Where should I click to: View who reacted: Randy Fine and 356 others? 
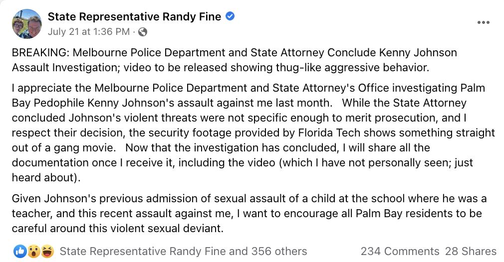coord(183,252)
